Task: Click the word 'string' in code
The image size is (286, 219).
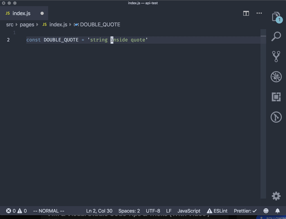Action: coord(99,40)
